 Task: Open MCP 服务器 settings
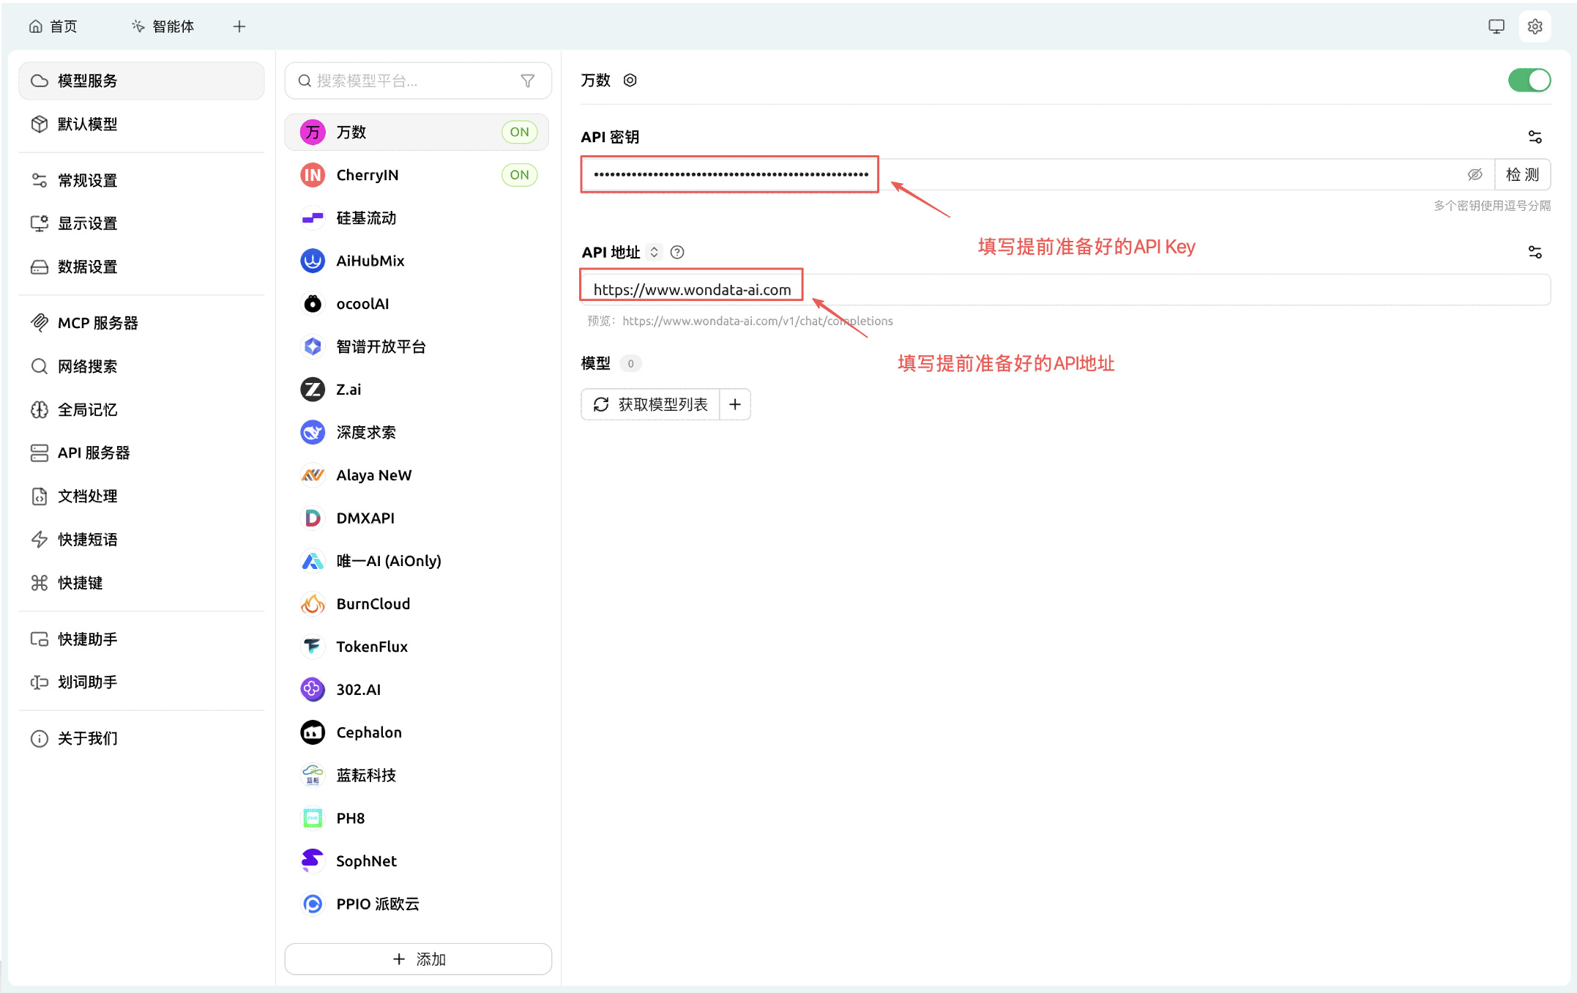point(141,323)
